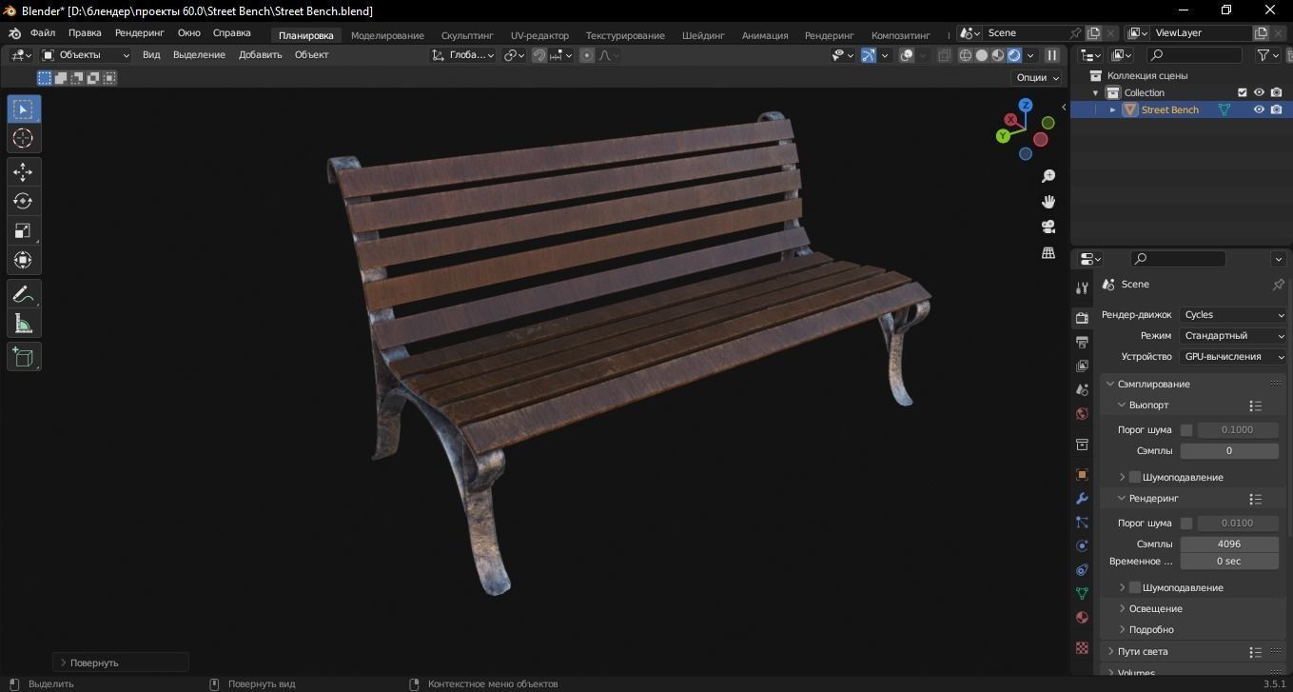This screenshot has width=1293, height=692.
Task: Open the Texture properties checker icon
Action: click(x=1082, y=647)
